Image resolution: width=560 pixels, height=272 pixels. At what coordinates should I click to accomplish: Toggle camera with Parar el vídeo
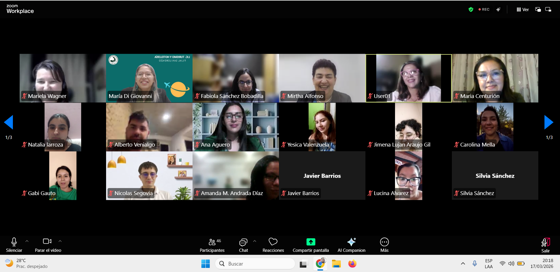point(47,242)
